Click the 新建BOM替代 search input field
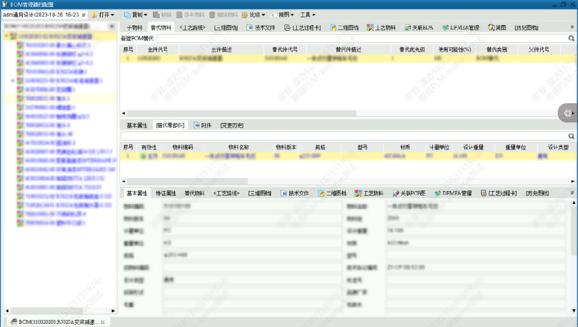 pyautogui.click(x=360, y=38)
